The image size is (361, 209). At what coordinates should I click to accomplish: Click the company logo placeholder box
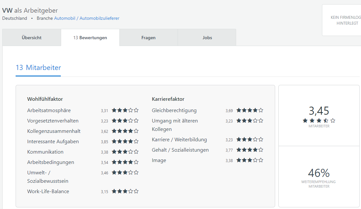coord(342,20)
